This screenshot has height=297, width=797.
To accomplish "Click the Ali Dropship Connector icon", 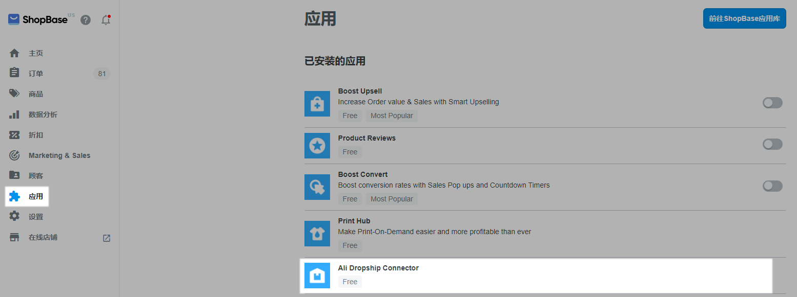I will (x=317, y=276).
